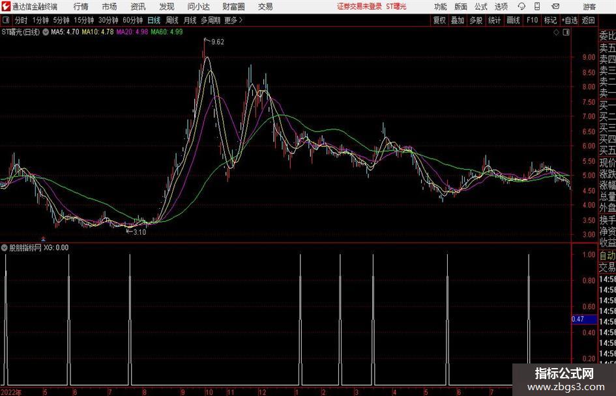The image size is (616, 396).
Task: Switch to the 分时 chart tab
Action: coord(21,20)
